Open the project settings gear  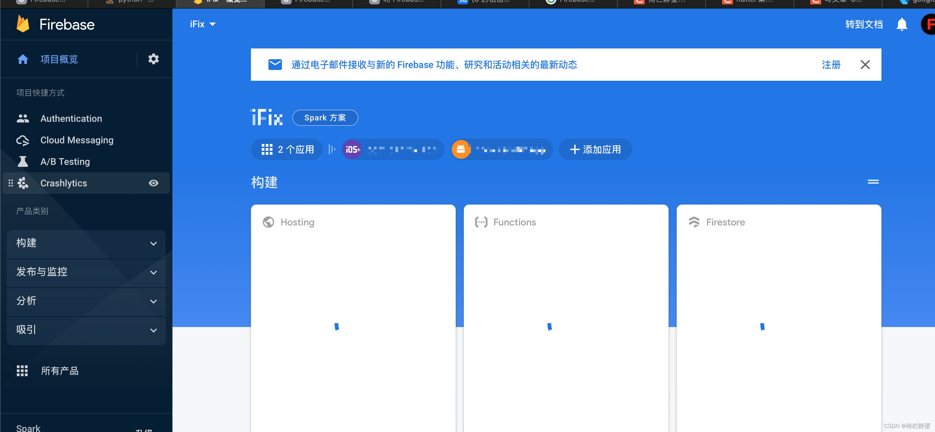(x=154, y=59)
